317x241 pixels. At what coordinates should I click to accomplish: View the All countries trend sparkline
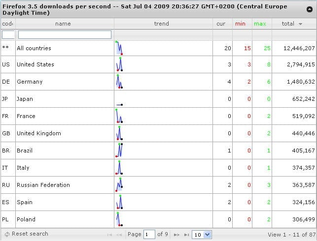[x=119, y=48]
